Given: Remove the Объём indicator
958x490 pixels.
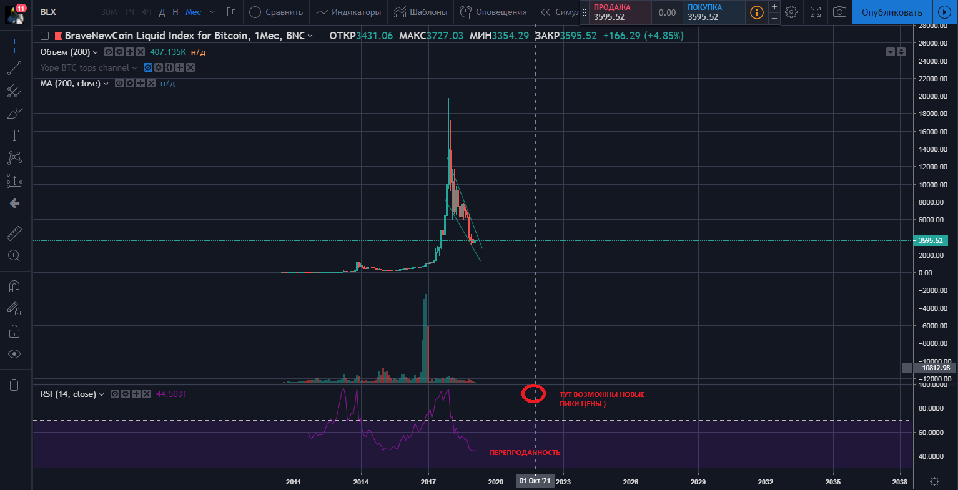Looking at the screenshot, I should [141, 52].
